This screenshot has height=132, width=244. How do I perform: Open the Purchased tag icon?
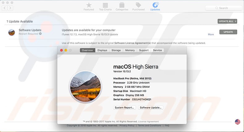coord(138,5)
